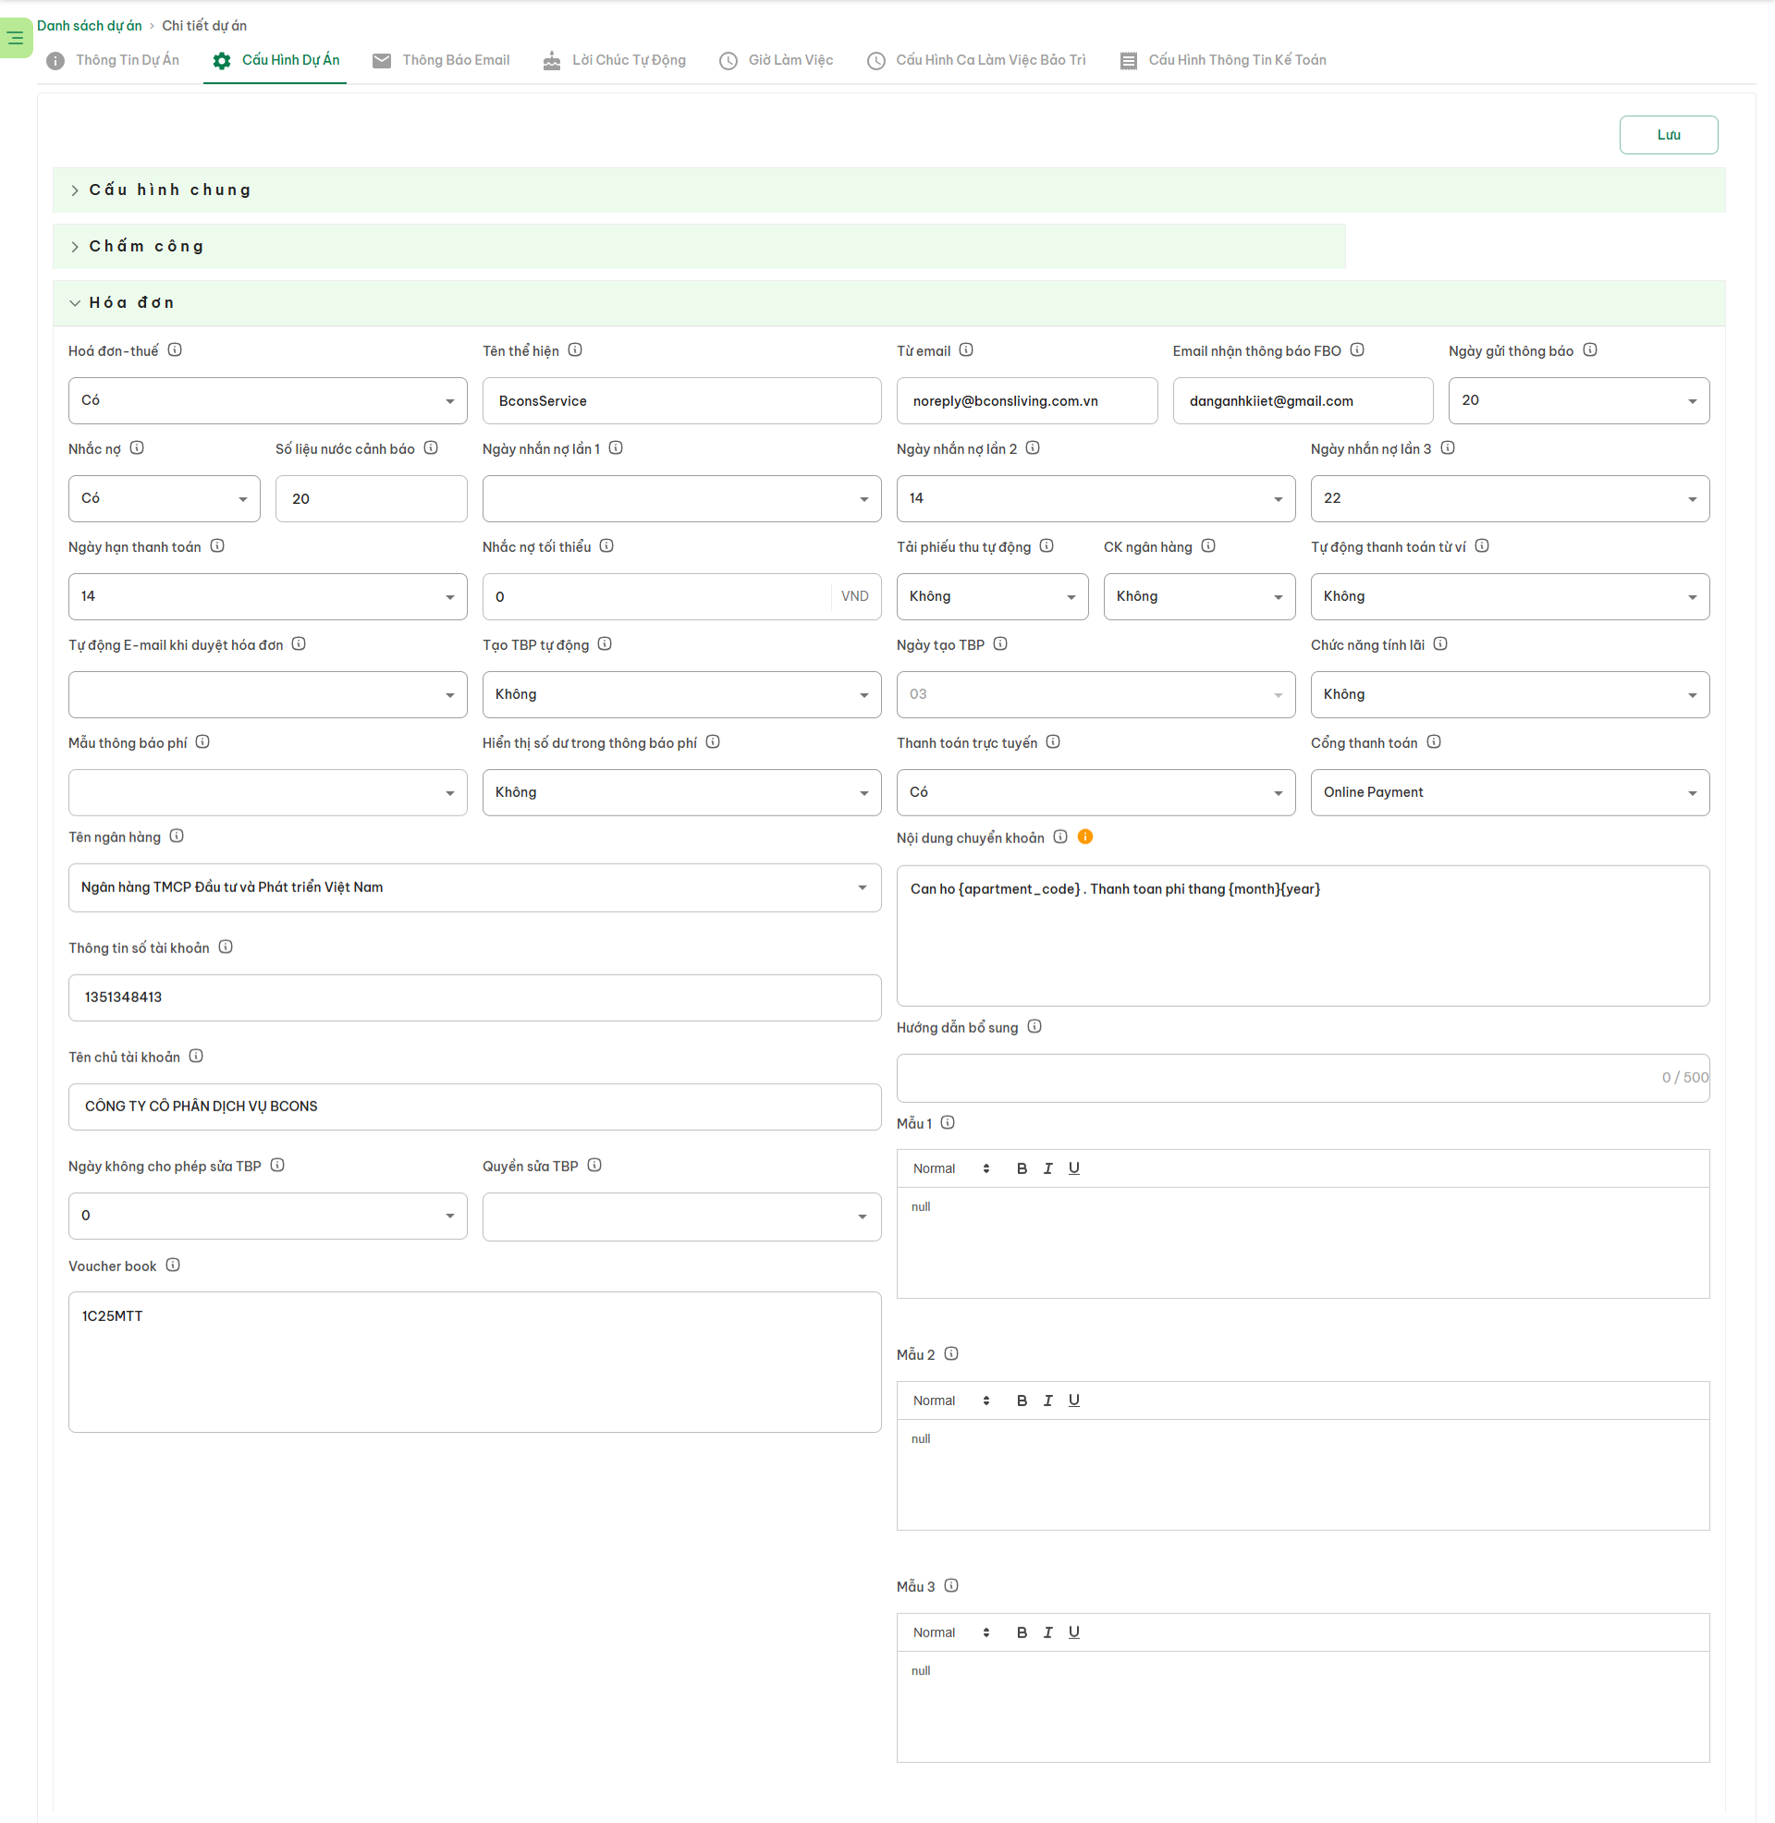Collapse the Hóa đơn section
Viewport: 1775px width, 1823px height.
(x=130, y=303)
